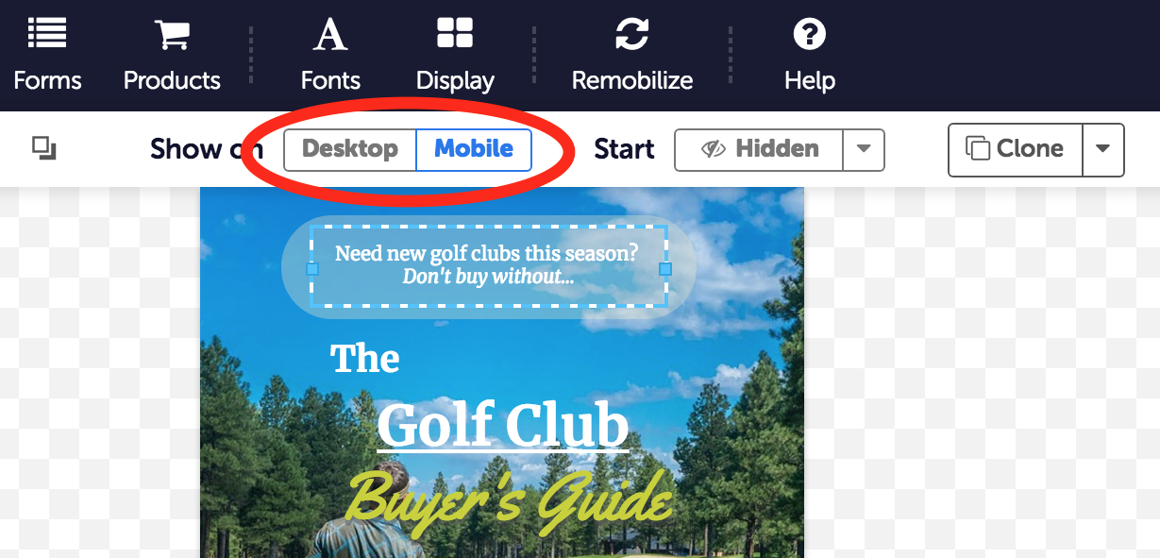This screenshot has height=558, width=1160.
Task: Click the Clone button
Action: tap(1015, 149)
